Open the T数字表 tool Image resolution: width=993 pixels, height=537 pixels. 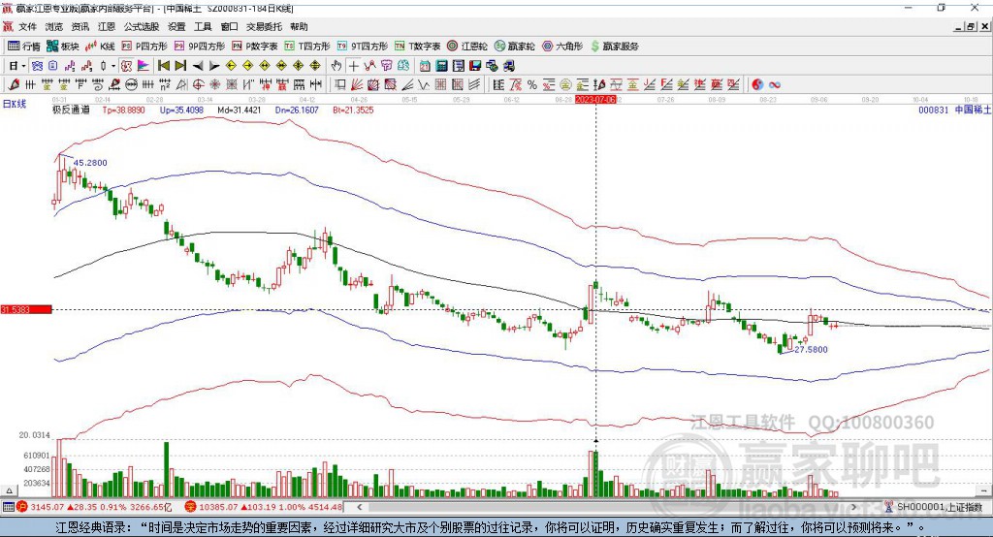tap(417, 47)
